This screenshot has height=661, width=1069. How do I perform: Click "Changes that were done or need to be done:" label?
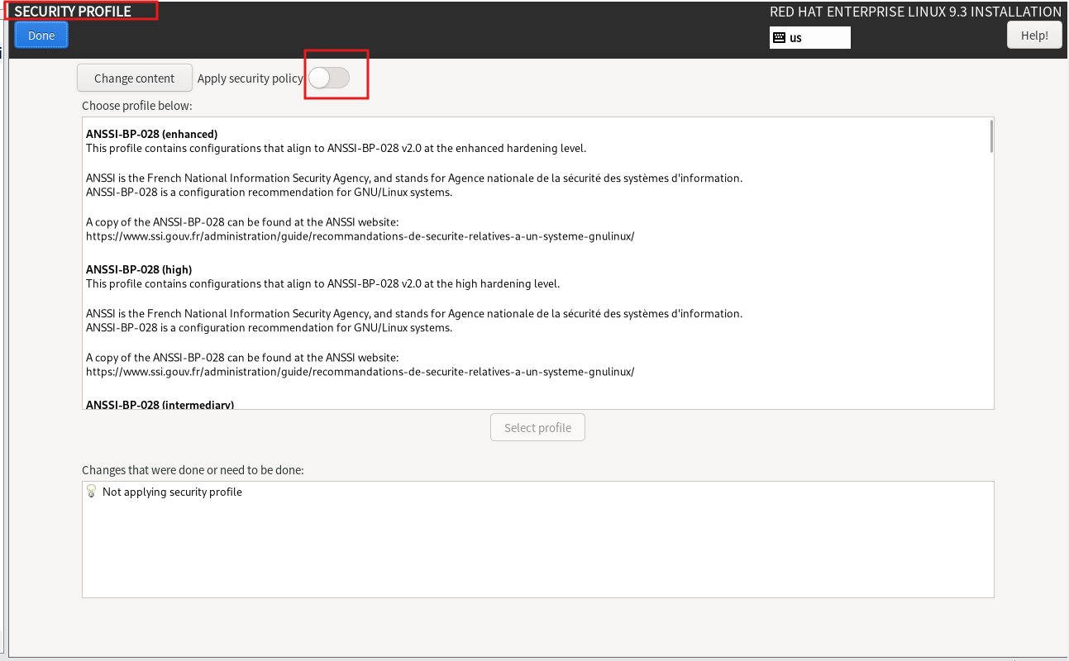point(193,470)
